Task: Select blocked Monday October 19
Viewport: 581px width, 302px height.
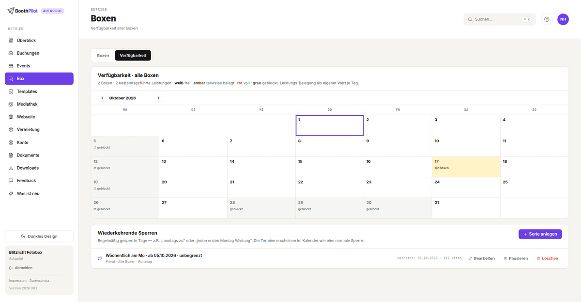Action: (125, 187)
